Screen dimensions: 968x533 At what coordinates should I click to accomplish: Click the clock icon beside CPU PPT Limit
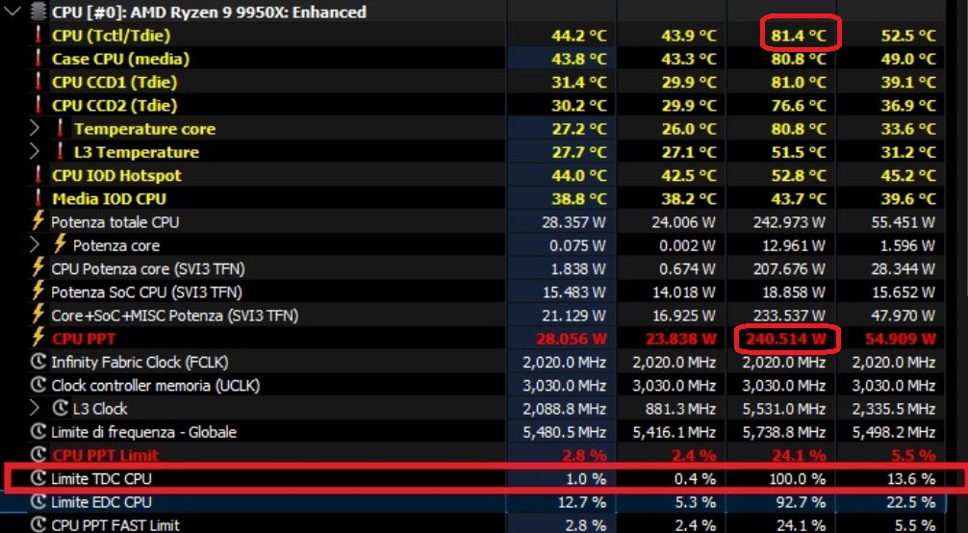tap(38, 454)
